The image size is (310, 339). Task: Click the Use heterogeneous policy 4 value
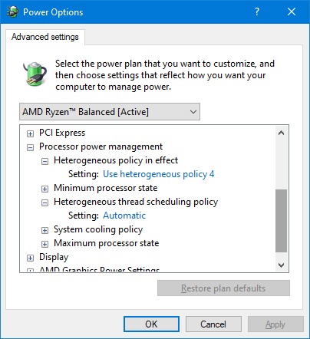(159, 174)
